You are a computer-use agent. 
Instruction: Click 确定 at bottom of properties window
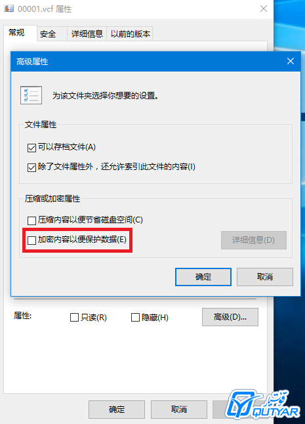tap(117, 410)
